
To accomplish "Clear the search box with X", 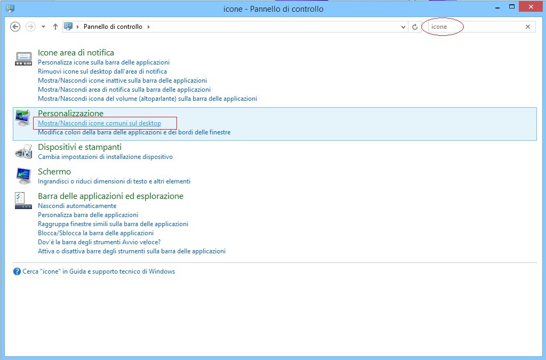I will click(x=528, y=27).
